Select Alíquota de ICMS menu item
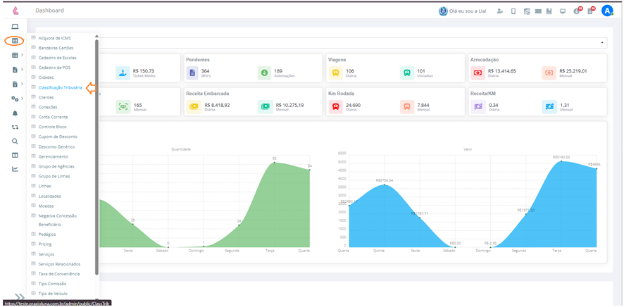The width and height of the screenshot is (624, 307). point(54,38)
